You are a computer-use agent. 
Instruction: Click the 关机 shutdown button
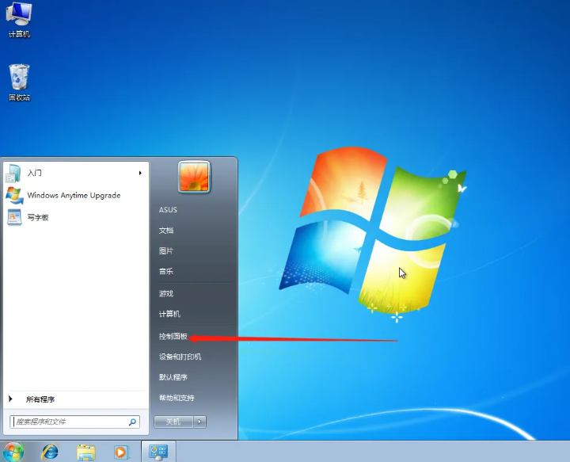tap(173, 422)
